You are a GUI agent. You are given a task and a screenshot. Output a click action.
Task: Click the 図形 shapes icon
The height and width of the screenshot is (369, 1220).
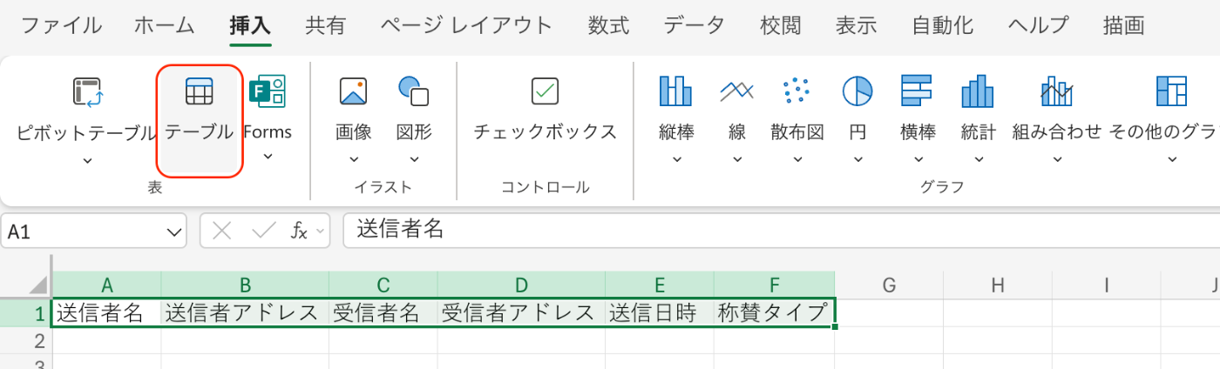coord(414,91)
